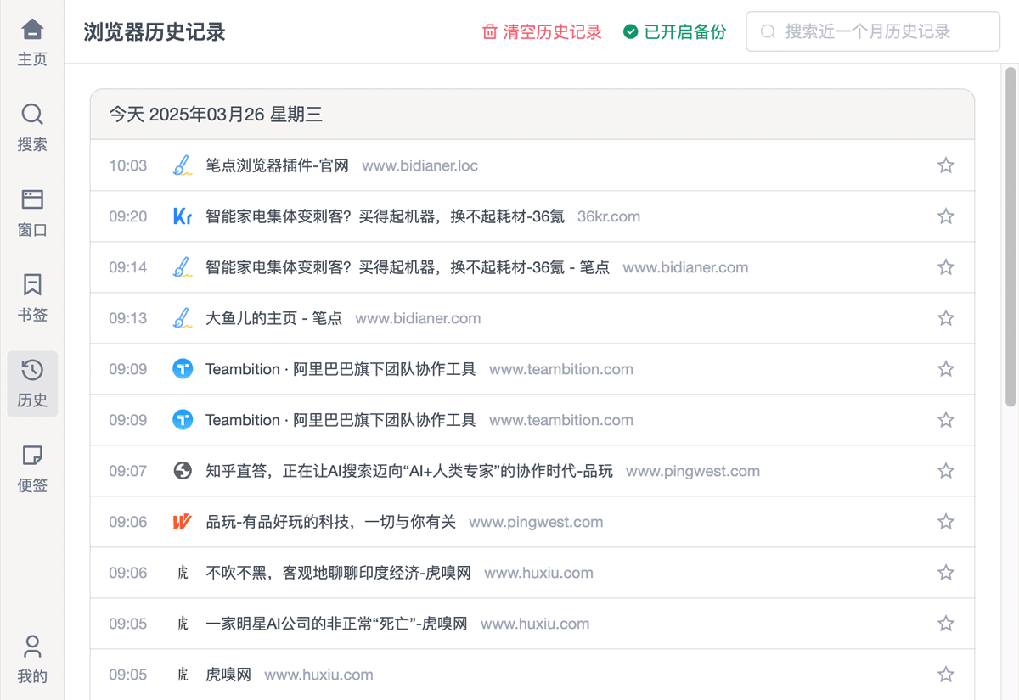Screen dimensions: 1019x700
Task: Open 知乎直答 品玩 article link
Action: (x=409, y=471)
